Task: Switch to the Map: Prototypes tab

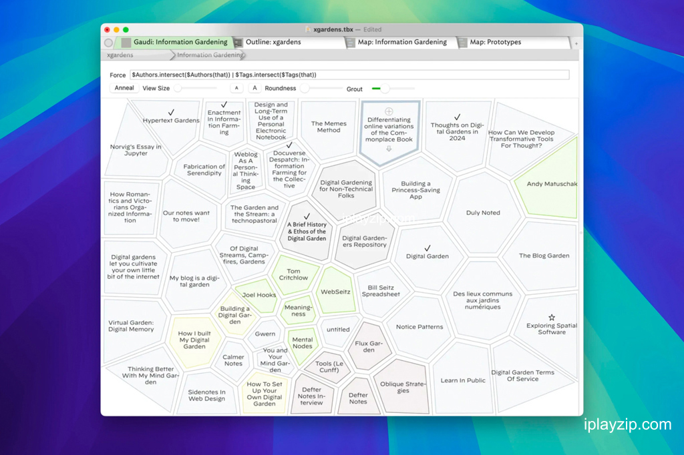Action: click(495, 42)
